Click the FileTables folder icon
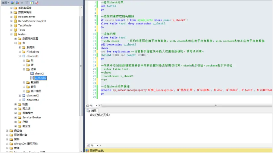Viewport: 273px width, 153px height. point(24,52)
